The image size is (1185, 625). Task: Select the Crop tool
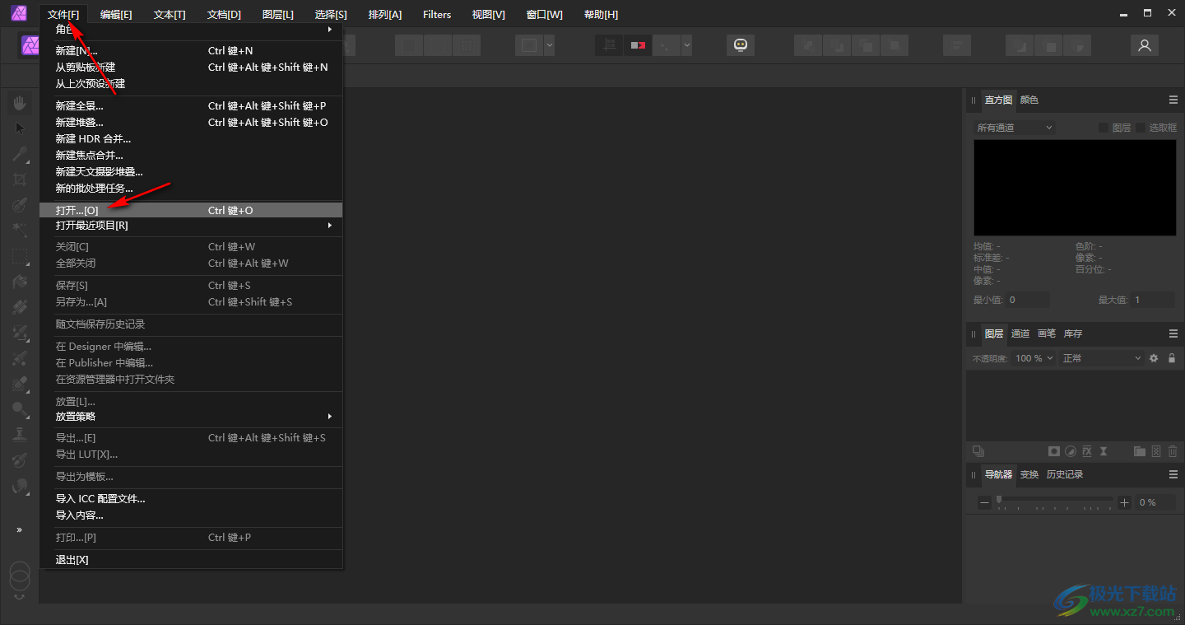tap(20, 180)
